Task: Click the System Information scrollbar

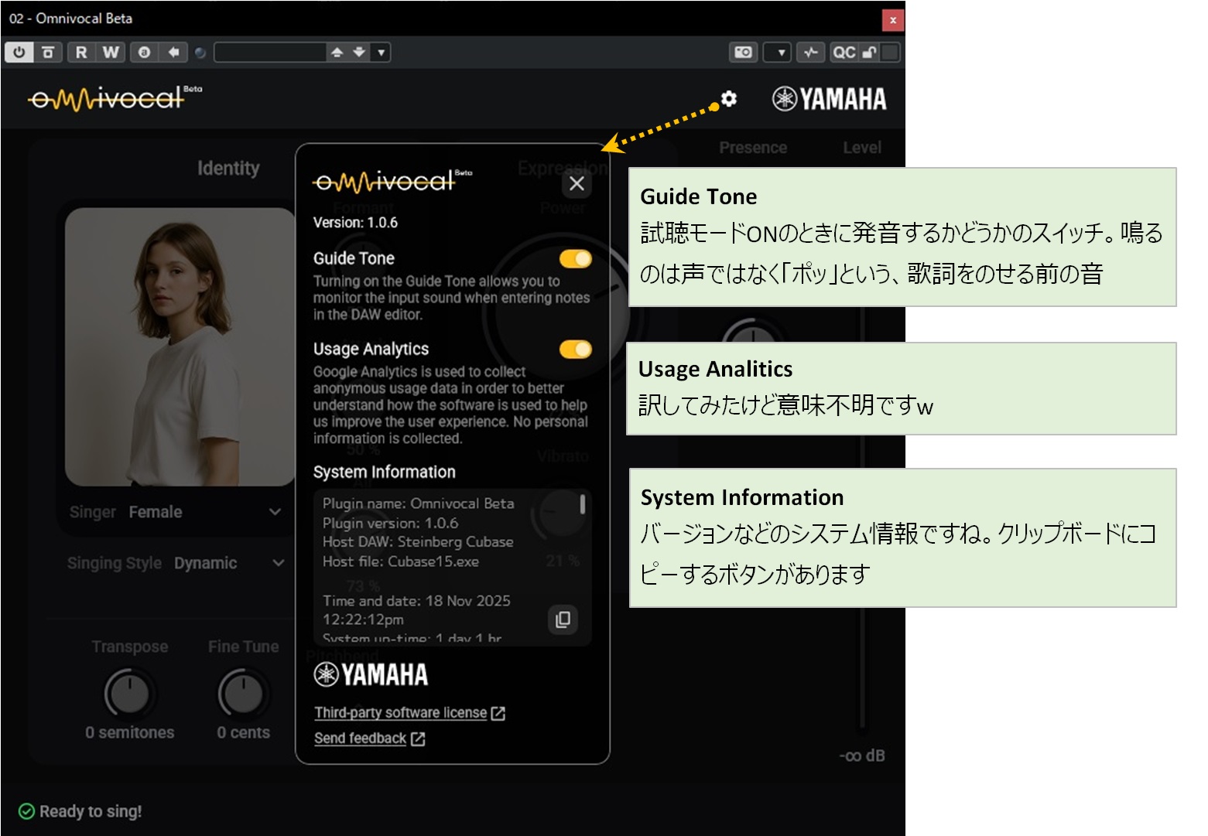Action: (x=582, y=505)
